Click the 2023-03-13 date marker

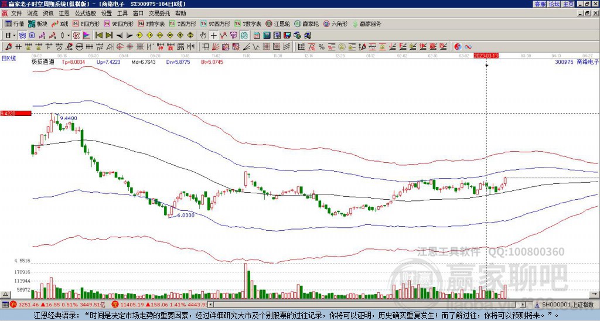click(486, 56)
